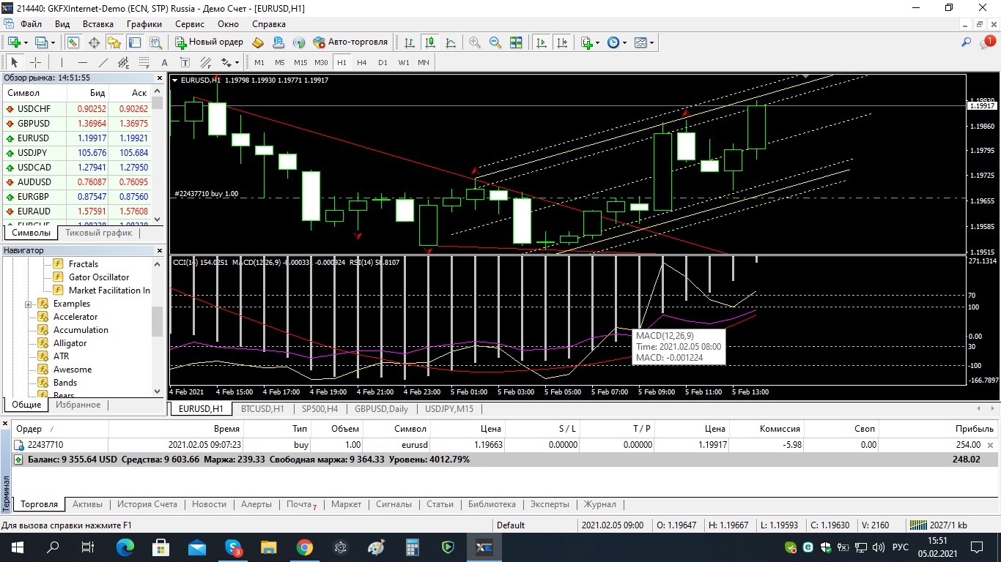Viewport: 1001px width, 562px height.
Task: Click the New Order (Новый ордер) button
Action: click(x=210, y=42)
